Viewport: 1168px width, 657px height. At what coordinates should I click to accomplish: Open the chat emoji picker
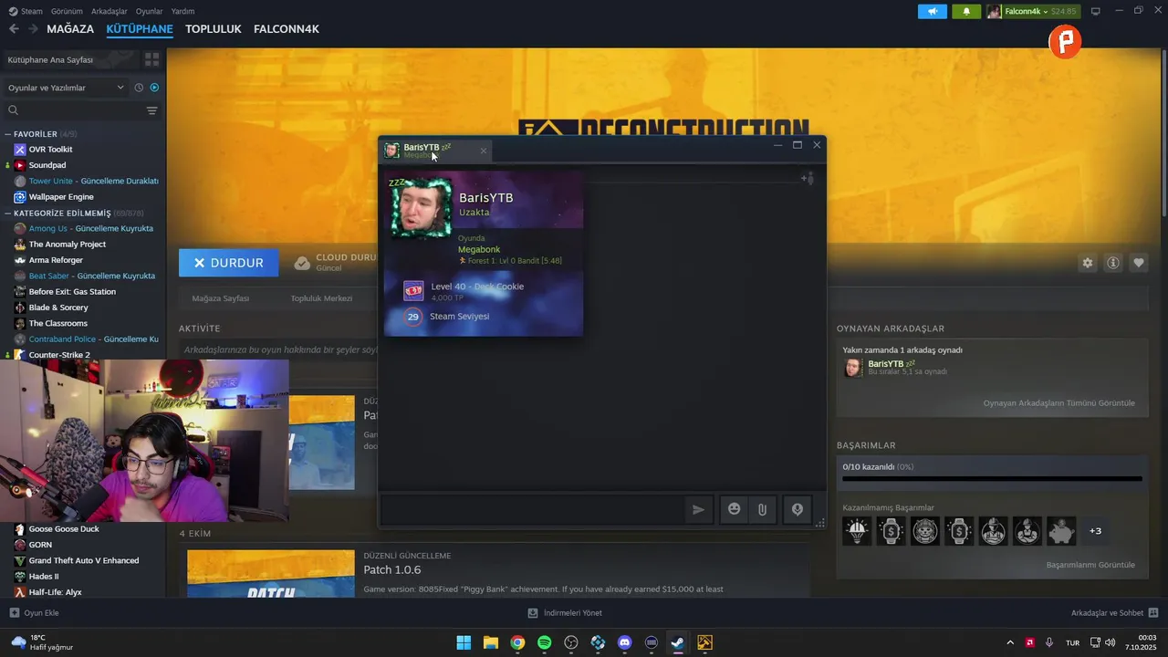(734, 509)
